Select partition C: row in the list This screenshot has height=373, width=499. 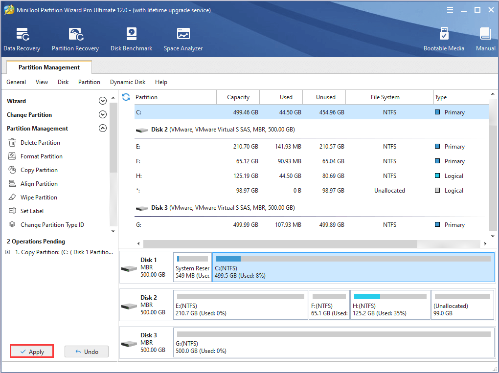click(312, 112)
